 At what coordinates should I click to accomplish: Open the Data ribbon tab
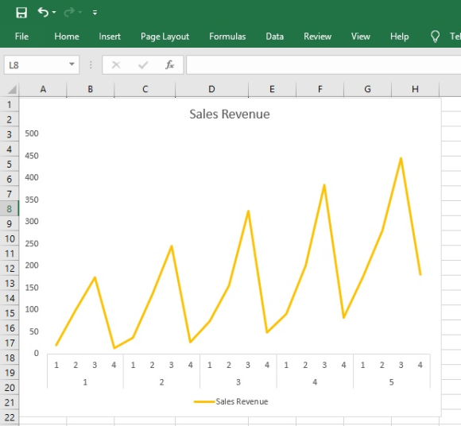click(x=274, y=37)
